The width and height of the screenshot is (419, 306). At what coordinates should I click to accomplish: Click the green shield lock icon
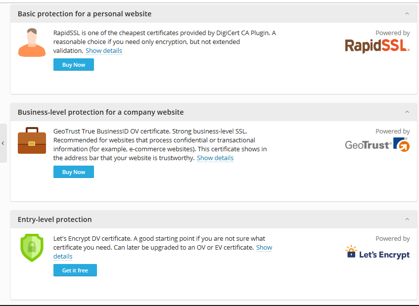[x=32, y=248]
